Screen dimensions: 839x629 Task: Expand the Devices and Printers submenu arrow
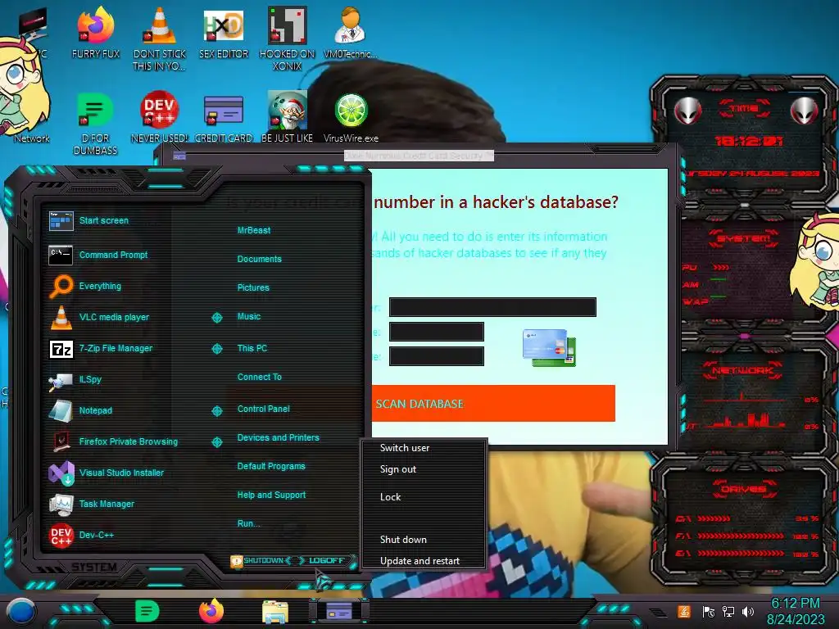[x=216, y=441]
